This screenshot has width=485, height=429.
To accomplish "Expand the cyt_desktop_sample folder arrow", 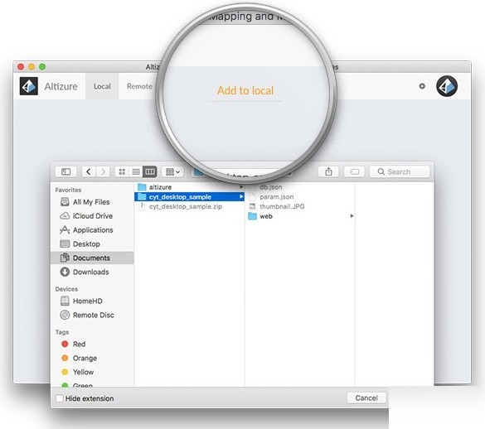I will pyautogui.click(x=241, y=197).
